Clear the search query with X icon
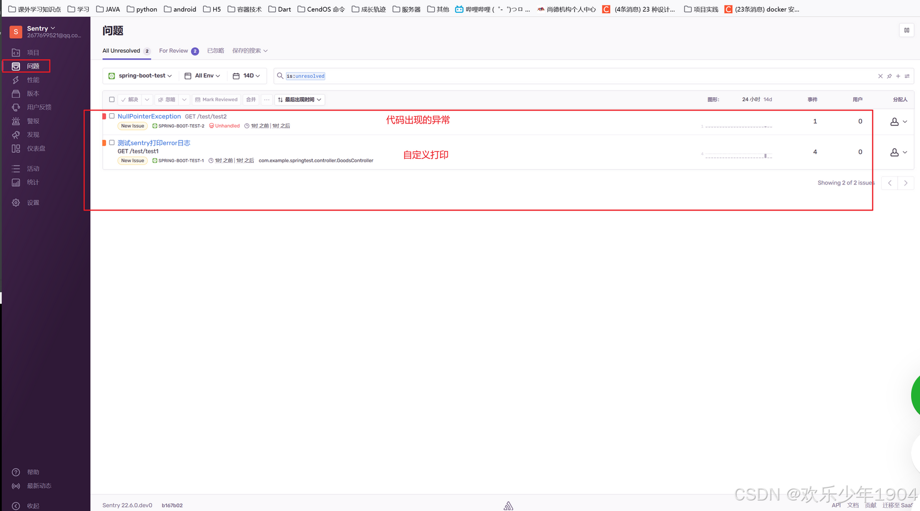 pyautogui.click(x=880, y=76)
